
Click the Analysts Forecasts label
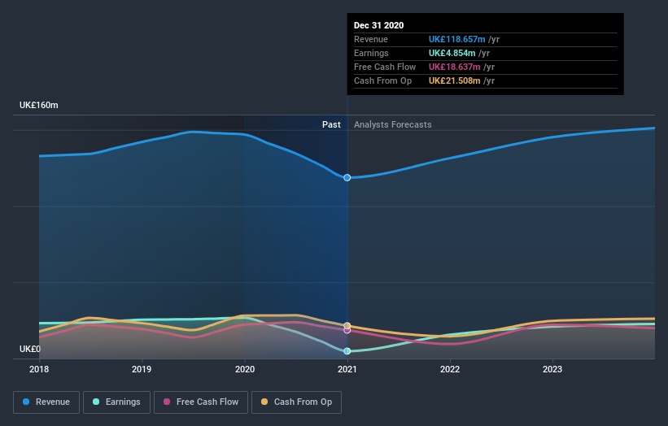(392, 124)
